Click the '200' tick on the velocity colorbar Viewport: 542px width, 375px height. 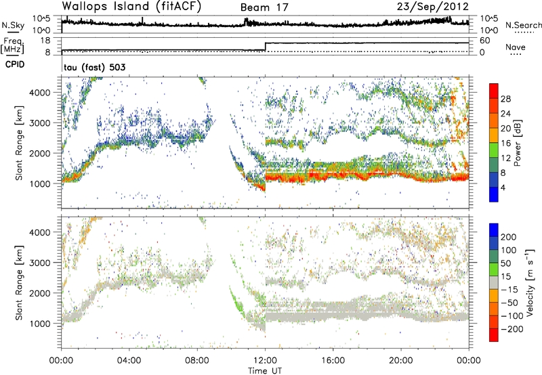(509, 237)
